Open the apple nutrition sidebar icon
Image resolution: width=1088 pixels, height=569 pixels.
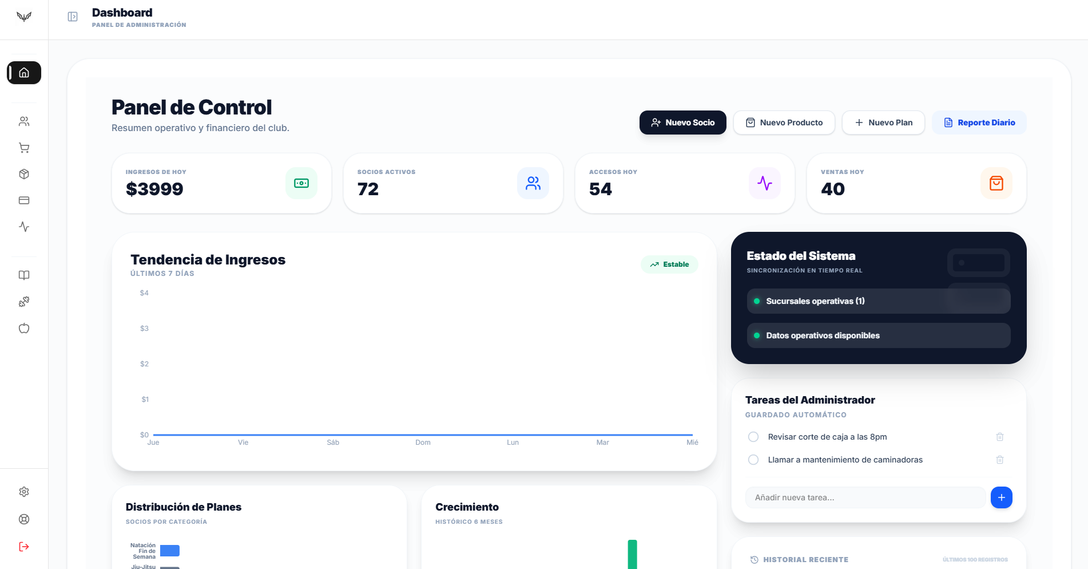tap(24, 328)
